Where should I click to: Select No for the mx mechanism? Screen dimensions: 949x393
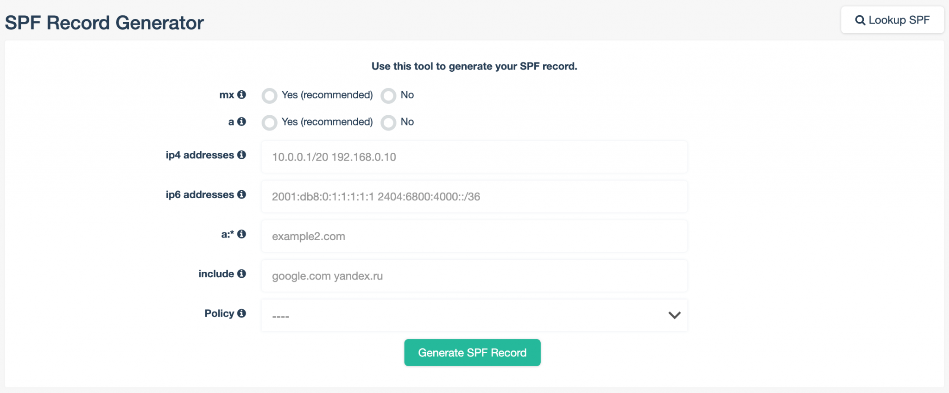pos(388,95)
